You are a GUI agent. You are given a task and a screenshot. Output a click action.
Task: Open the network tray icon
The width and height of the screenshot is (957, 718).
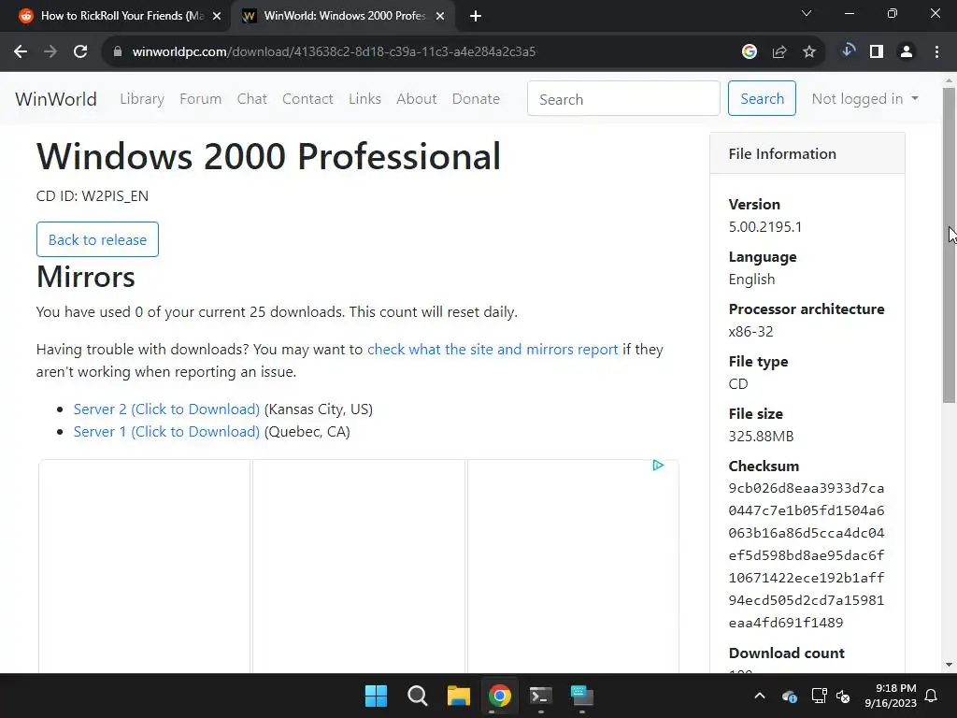click(819, 696)
